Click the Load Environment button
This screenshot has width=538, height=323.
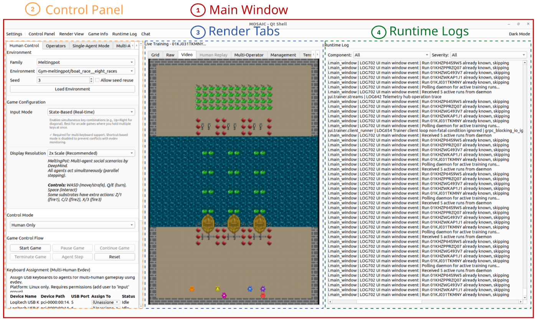click(x=73, y=89)
